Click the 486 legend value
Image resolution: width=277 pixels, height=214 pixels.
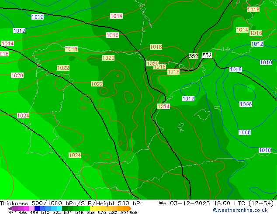coord(23,212)
